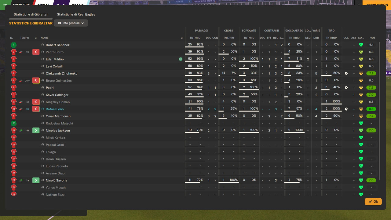
Task: Switch to Statistiche di Real Eagles tab
Action: (x=76, y=14)
